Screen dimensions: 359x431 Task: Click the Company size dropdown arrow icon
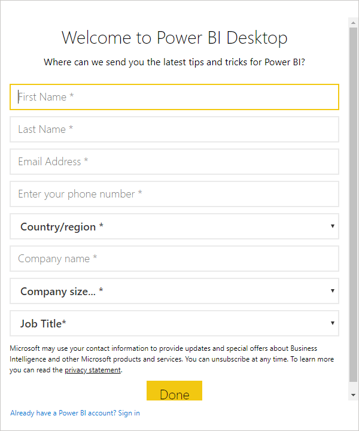pyautogui.click(x=332, y=291)
